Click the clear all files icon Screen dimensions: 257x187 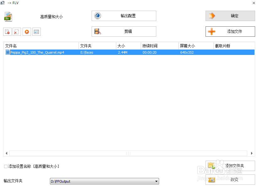[x=16, y=31]
